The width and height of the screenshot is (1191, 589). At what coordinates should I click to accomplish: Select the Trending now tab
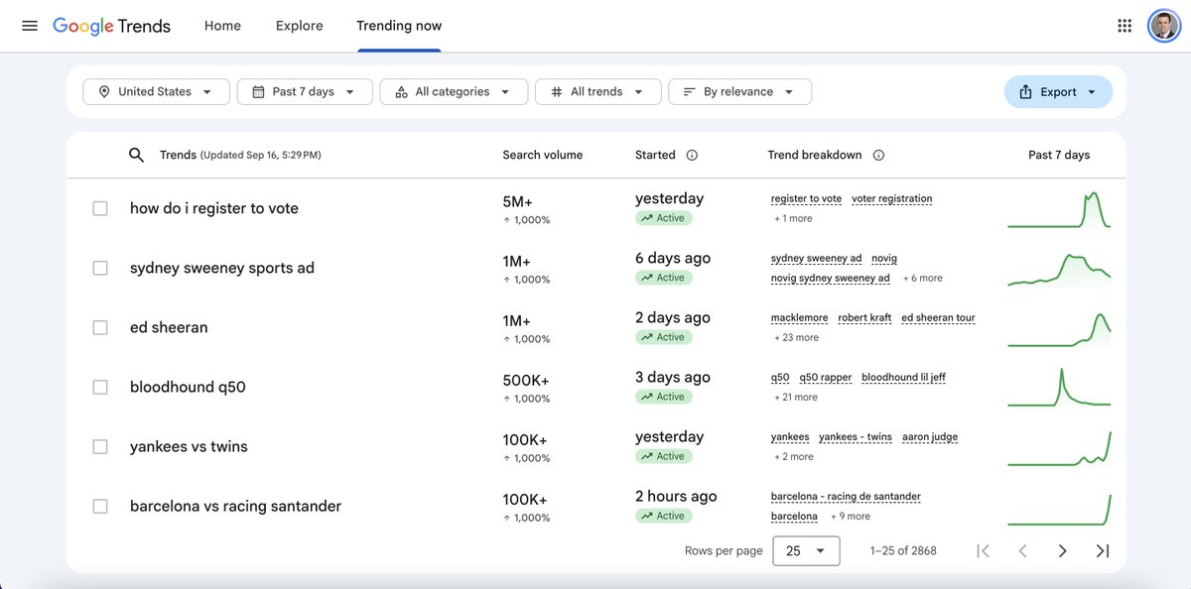[x=399, y=26]
